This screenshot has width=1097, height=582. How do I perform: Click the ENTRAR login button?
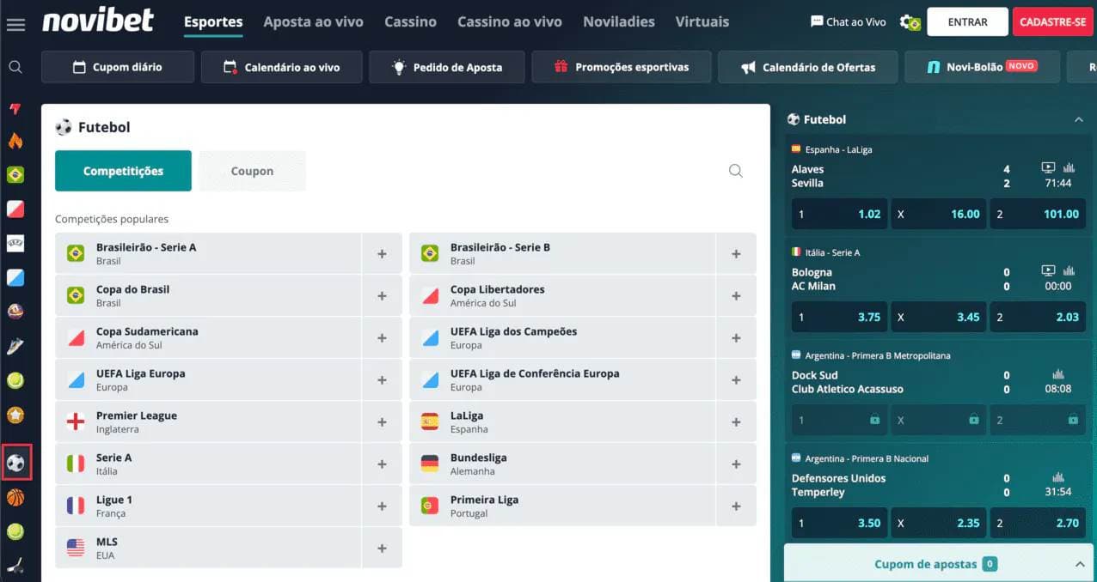(x=967, y=22)
